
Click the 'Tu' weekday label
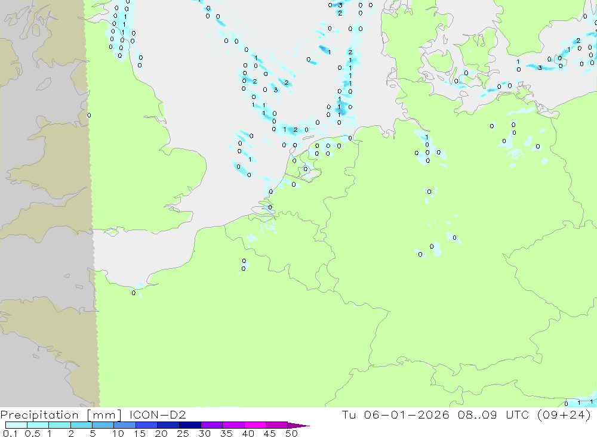click(349, 414)
